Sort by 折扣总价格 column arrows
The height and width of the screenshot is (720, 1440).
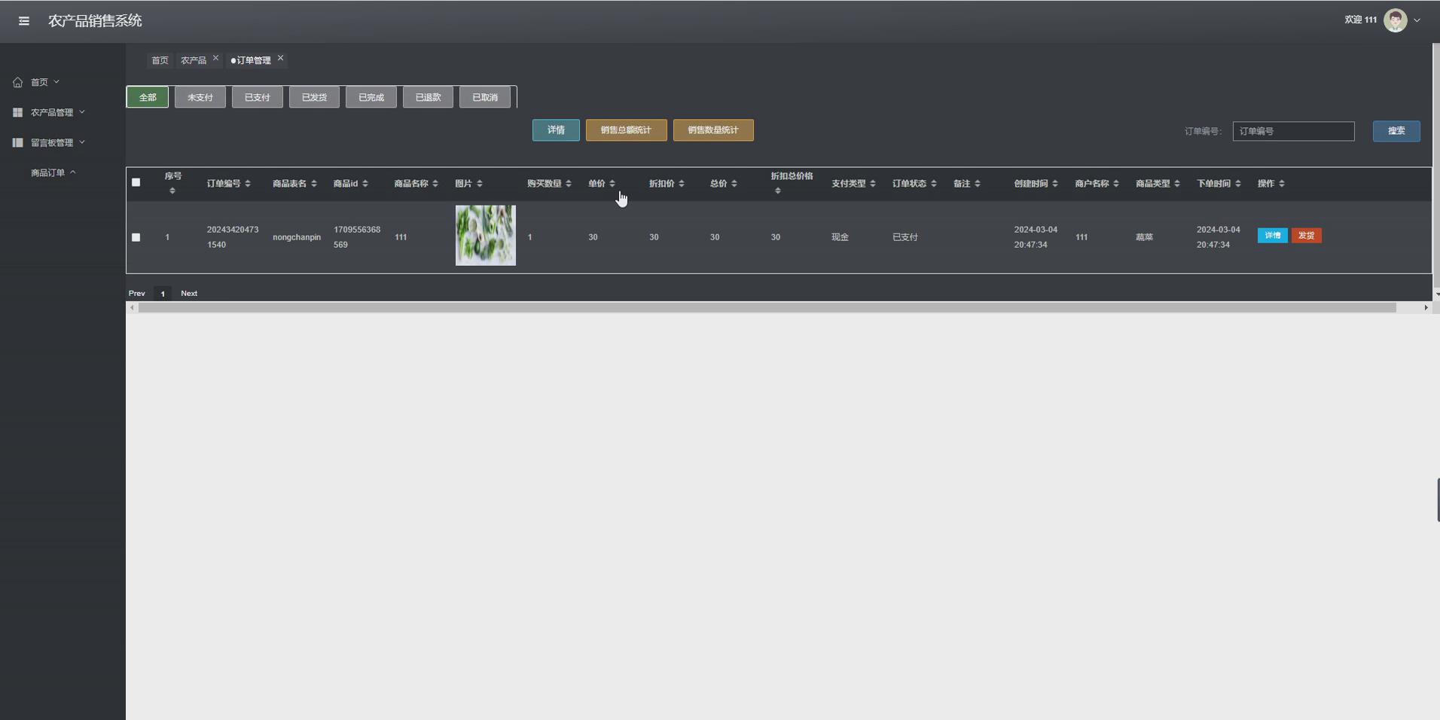(778, 191)
